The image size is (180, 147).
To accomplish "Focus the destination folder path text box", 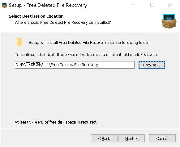I will point(75,65).
